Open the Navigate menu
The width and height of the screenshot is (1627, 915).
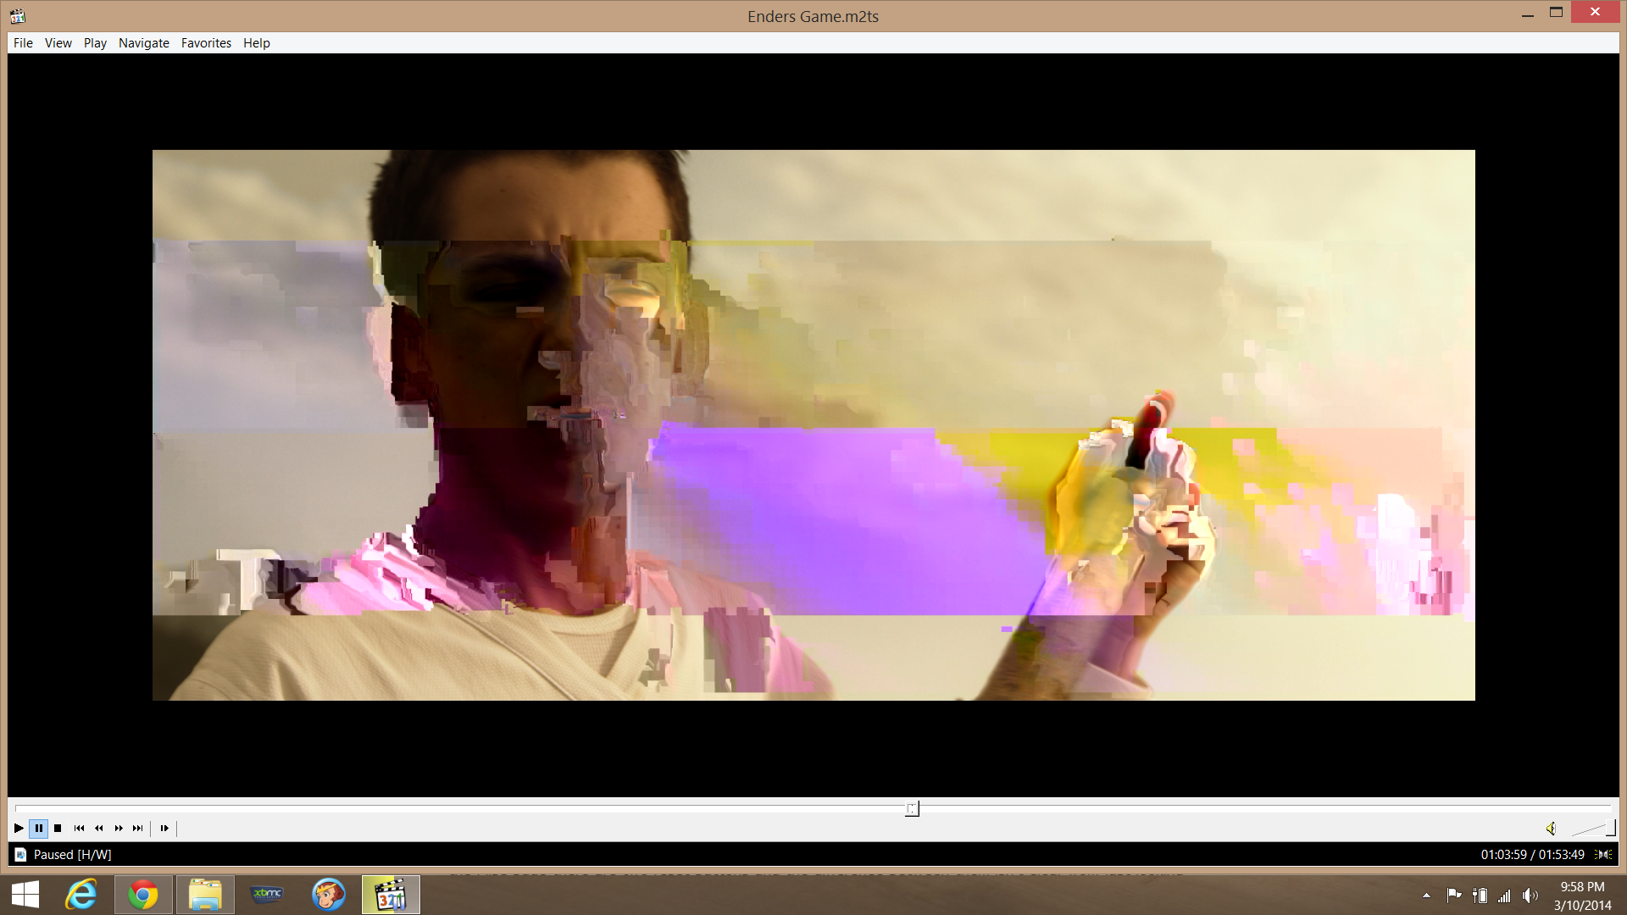143,43
